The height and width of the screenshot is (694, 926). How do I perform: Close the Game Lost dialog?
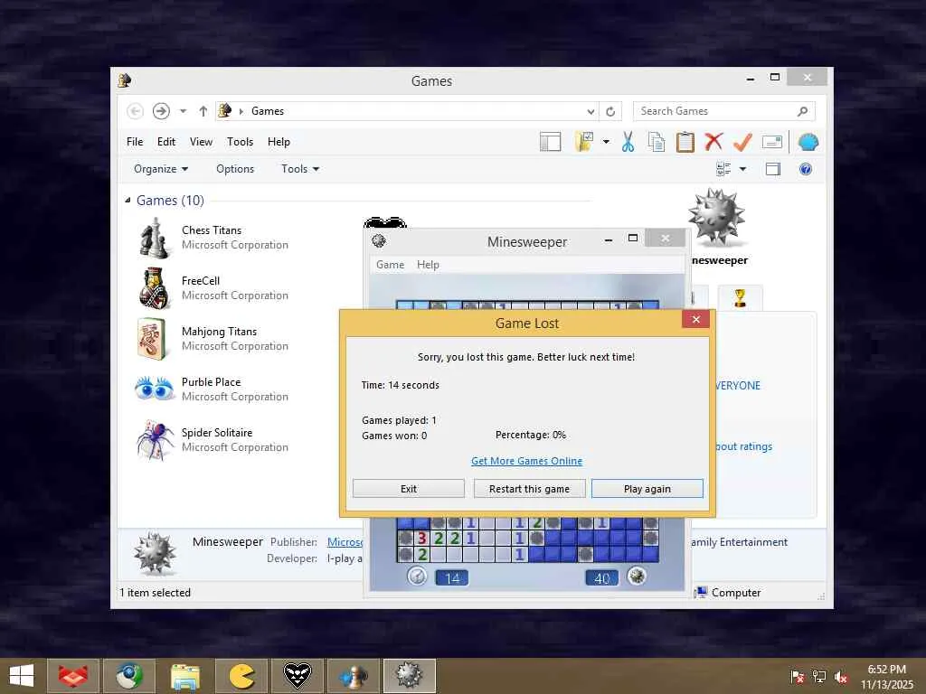click(x=695, y=319)
